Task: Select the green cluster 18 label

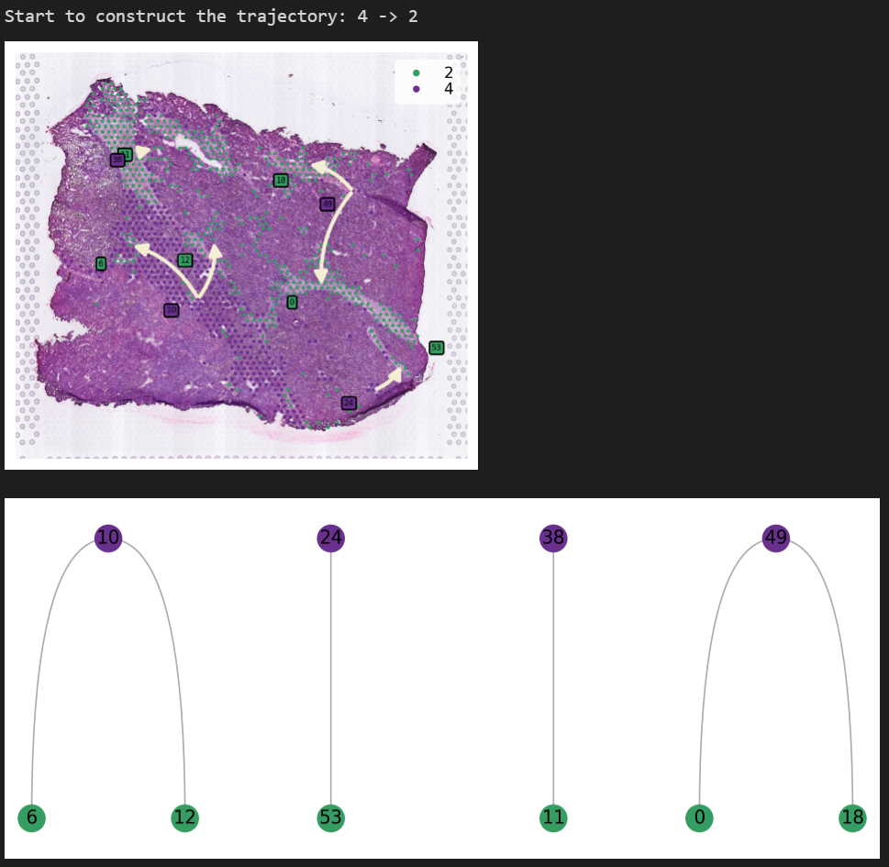Action: pos(281,180)
